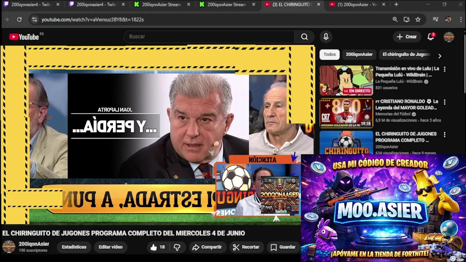Open the account avatar menu
Image resolution: width=466 pixels, height=262 pixels.
click(449, 37)
